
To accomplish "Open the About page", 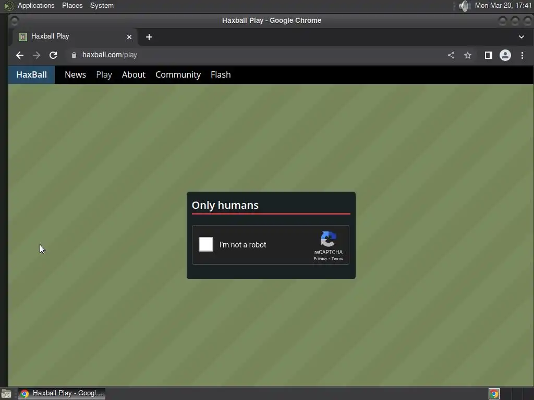I will click(133, 74).
